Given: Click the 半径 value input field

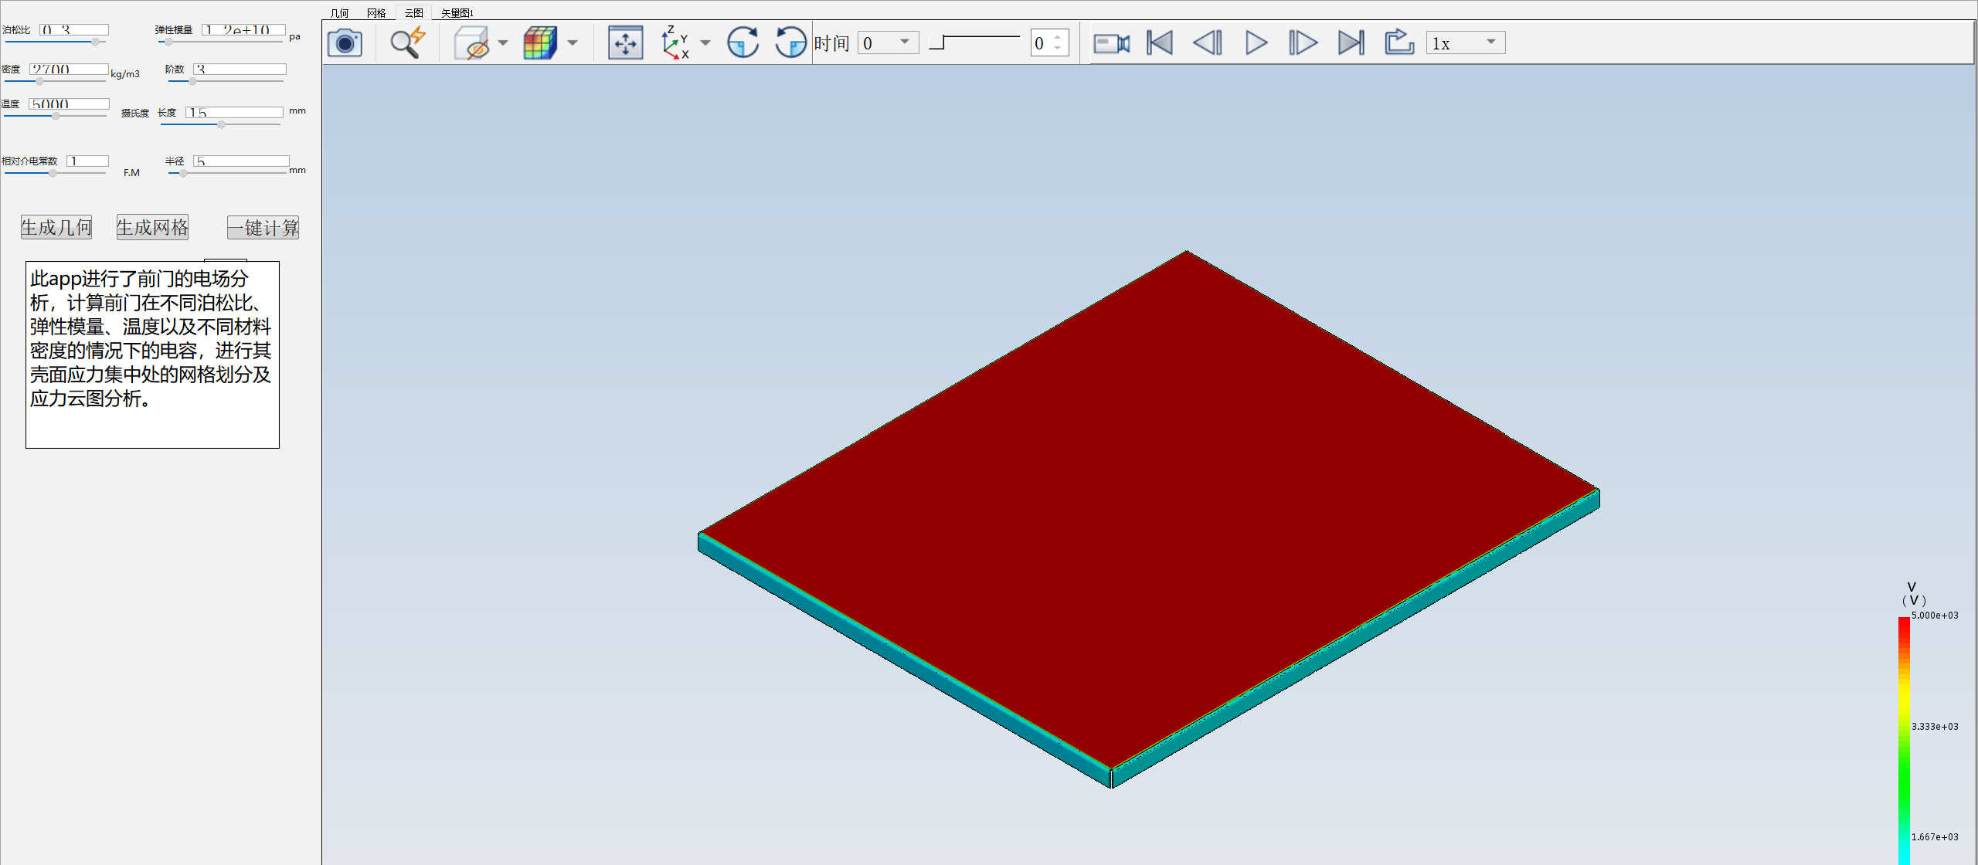Looking at the screenshot, I should point(241,161).
